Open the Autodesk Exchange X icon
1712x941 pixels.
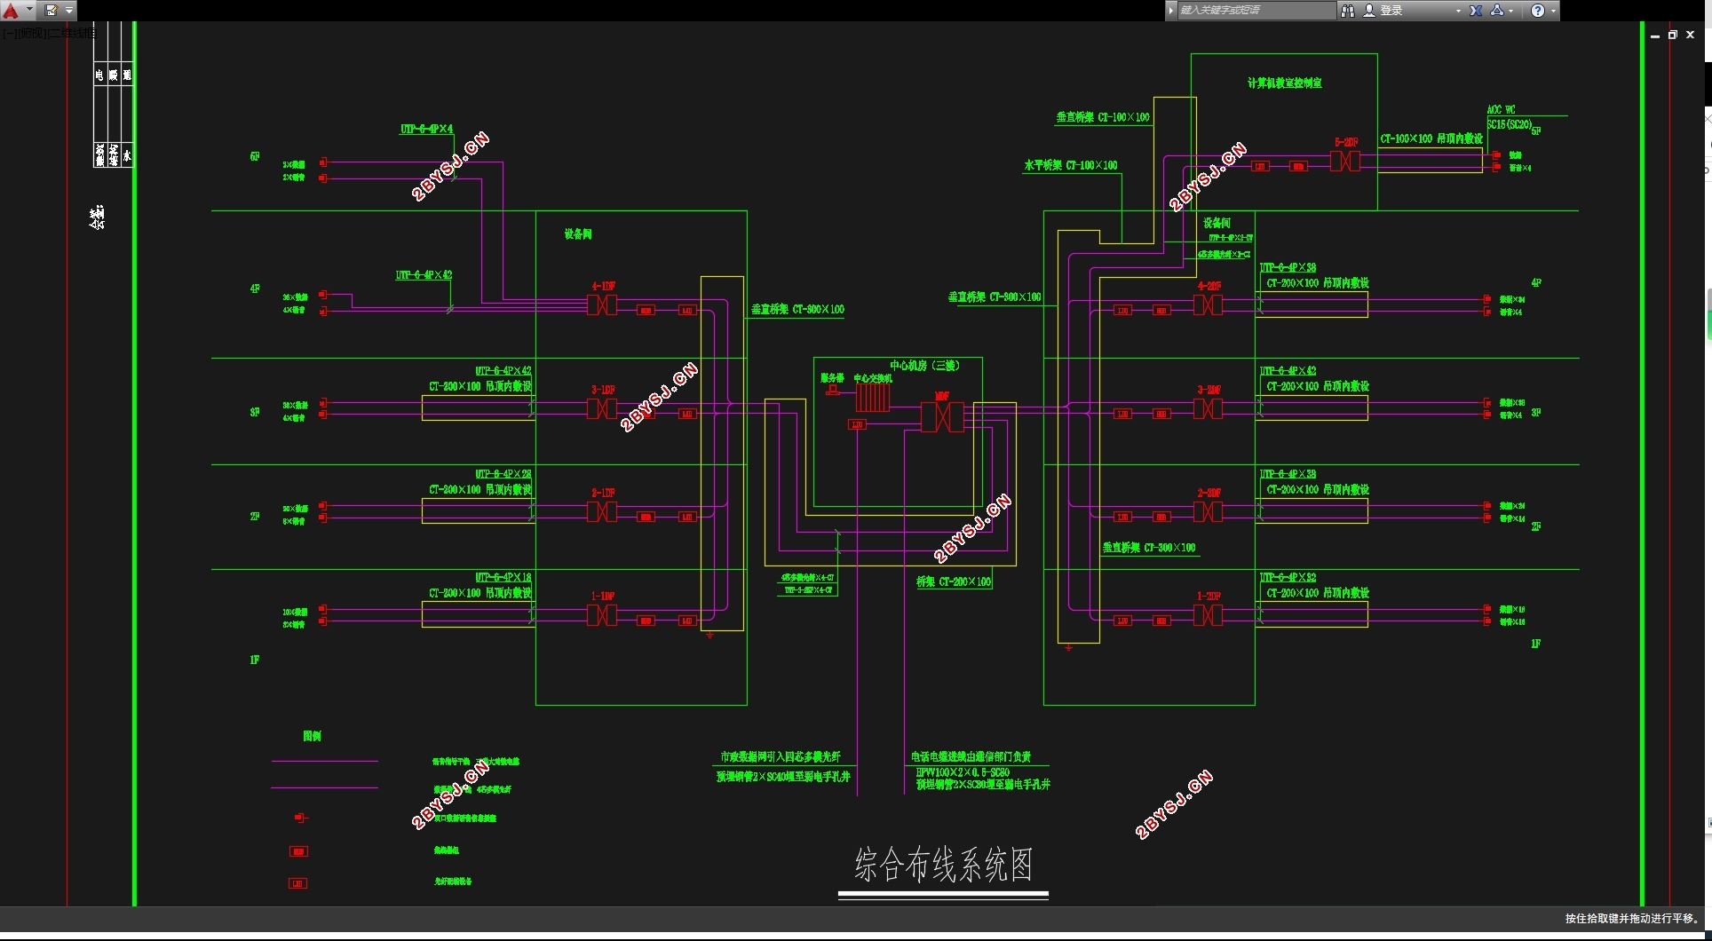click(1476, 11)
